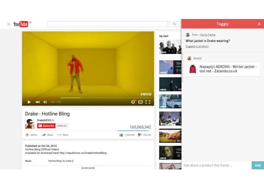Click the like/dislike ratio bar
Screen dimensions: 264x188
134,131
